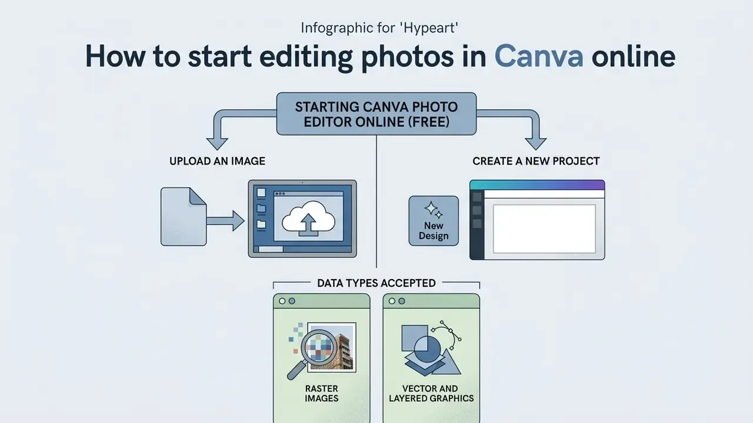753x423 pixels.
Task: Select the 'Starting Canva Photo Editor Online (Free)' box
Action: pos(376,115)
